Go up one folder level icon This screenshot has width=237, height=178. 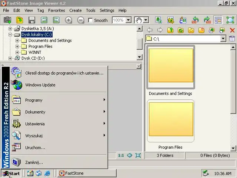pos(170,30)
